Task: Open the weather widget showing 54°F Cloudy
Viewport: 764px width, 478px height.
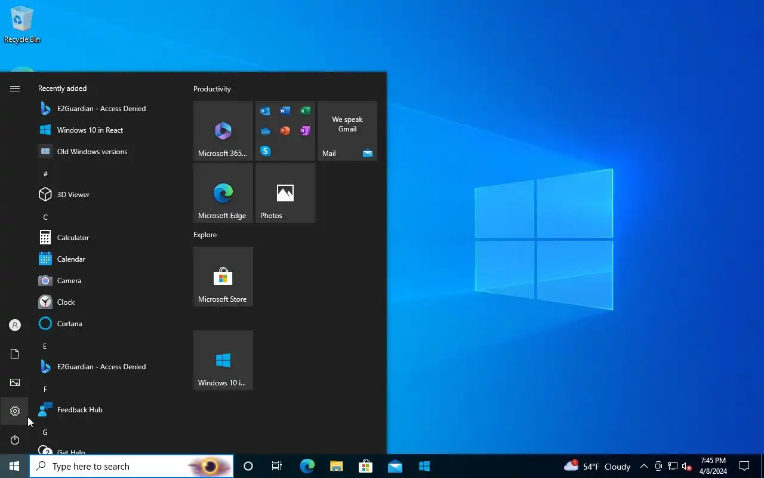Action: click(x=597, y=466)
